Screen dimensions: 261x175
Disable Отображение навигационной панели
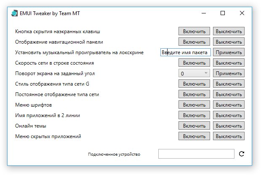pyautogui.click(x=229, y=42)
